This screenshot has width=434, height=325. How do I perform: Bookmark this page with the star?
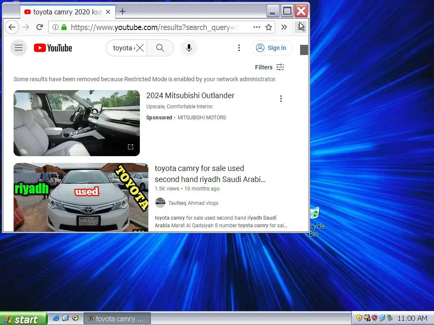pyautogui.click(x=268, y=27)
